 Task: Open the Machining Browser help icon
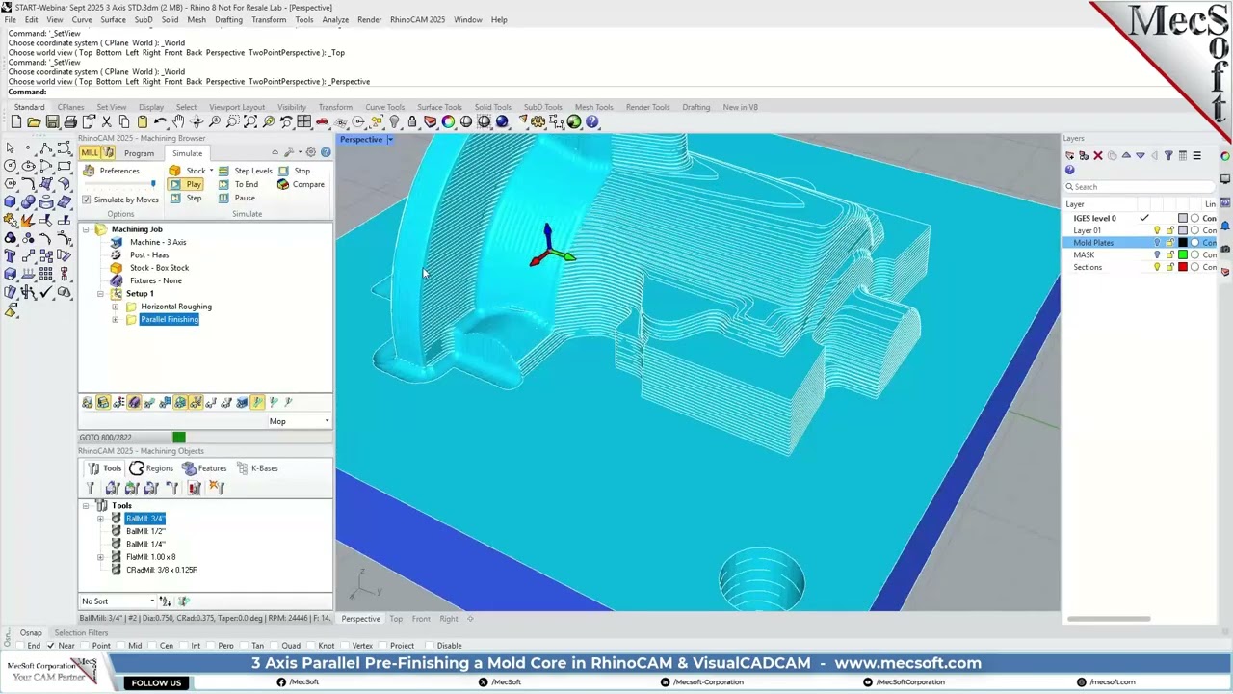[x=326, y=152]
